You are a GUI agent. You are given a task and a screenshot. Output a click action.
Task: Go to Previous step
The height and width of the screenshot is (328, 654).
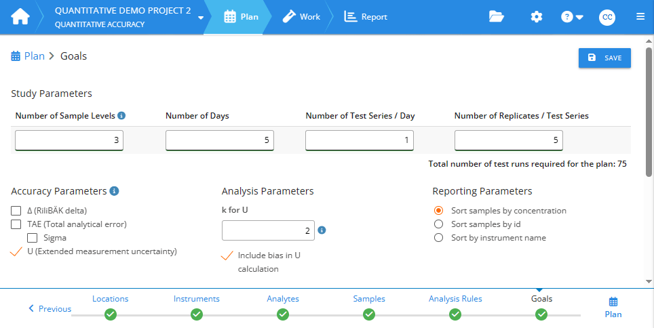click(50, 309)
